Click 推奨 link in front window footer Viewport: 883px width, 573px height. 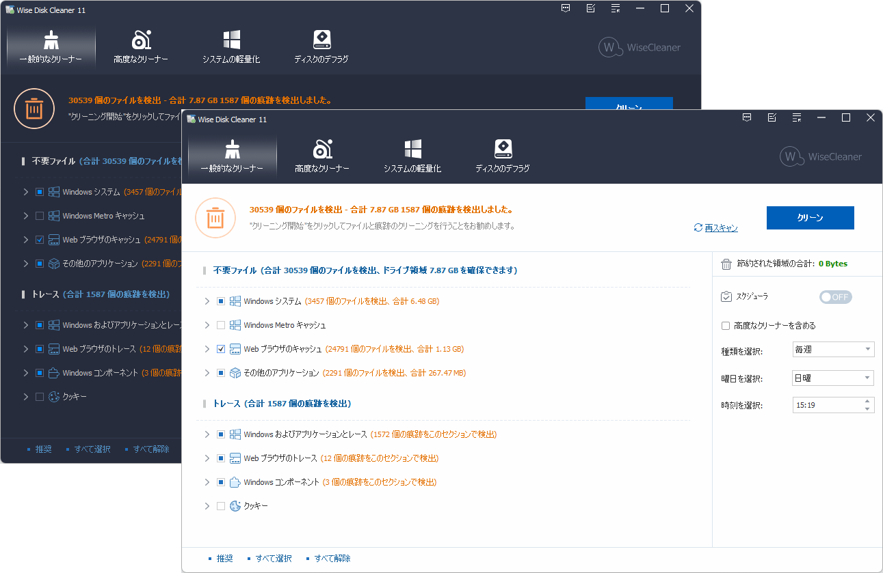[225, 559]
